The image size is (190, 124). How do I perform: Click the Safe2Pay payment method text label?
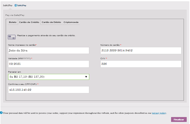pyautogui.click(x=8, y=5)
